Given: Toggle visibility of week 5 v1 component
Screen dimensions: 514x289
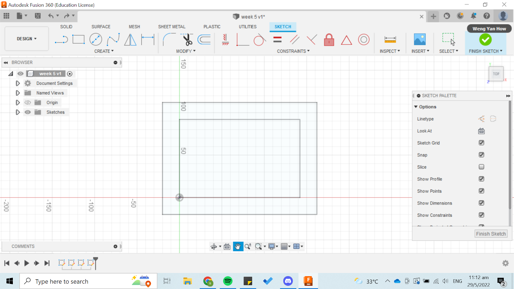Looking at the screenshot, I should coord(20,74).
